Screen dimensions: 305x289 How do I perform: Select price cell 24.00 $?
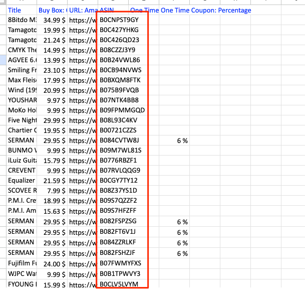point(52,263)
